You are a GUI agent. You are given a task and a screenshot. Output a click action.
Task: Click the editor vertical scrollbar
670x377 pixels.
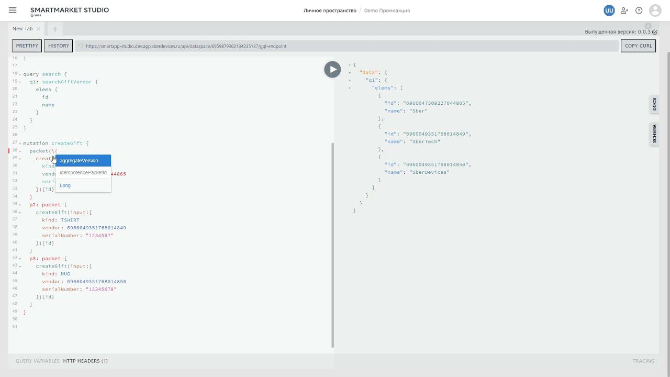332,245
